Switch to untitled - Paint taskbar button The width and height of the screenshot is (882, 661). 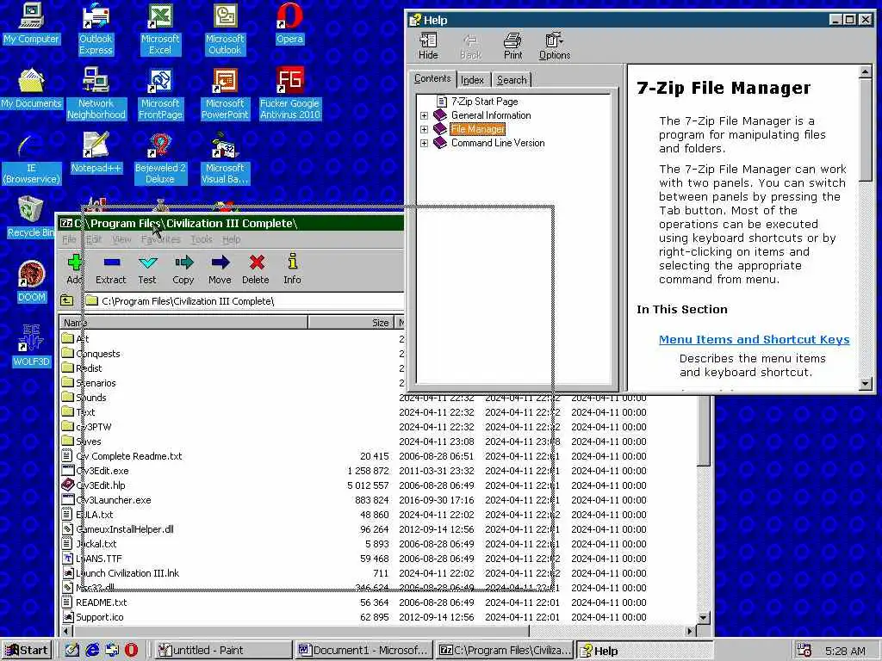223,650
